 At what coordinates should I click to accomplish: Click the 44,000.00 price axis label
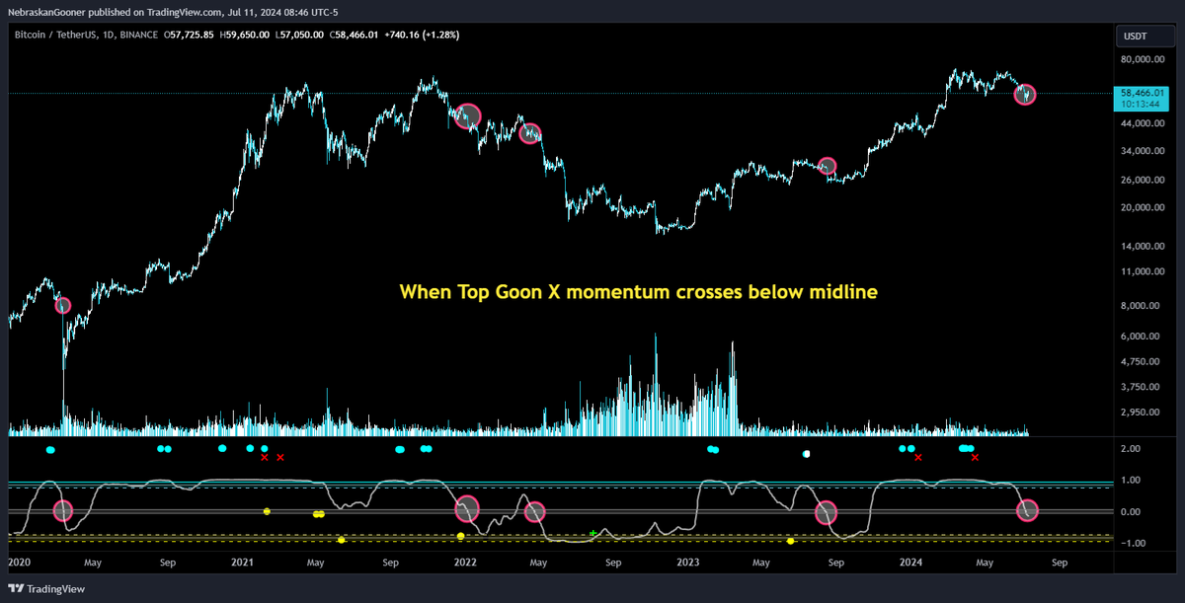(1145, 123)
